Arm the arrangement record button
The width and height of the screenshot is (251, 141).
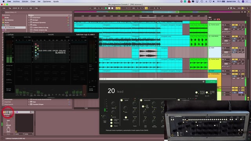tap(112, 8)
